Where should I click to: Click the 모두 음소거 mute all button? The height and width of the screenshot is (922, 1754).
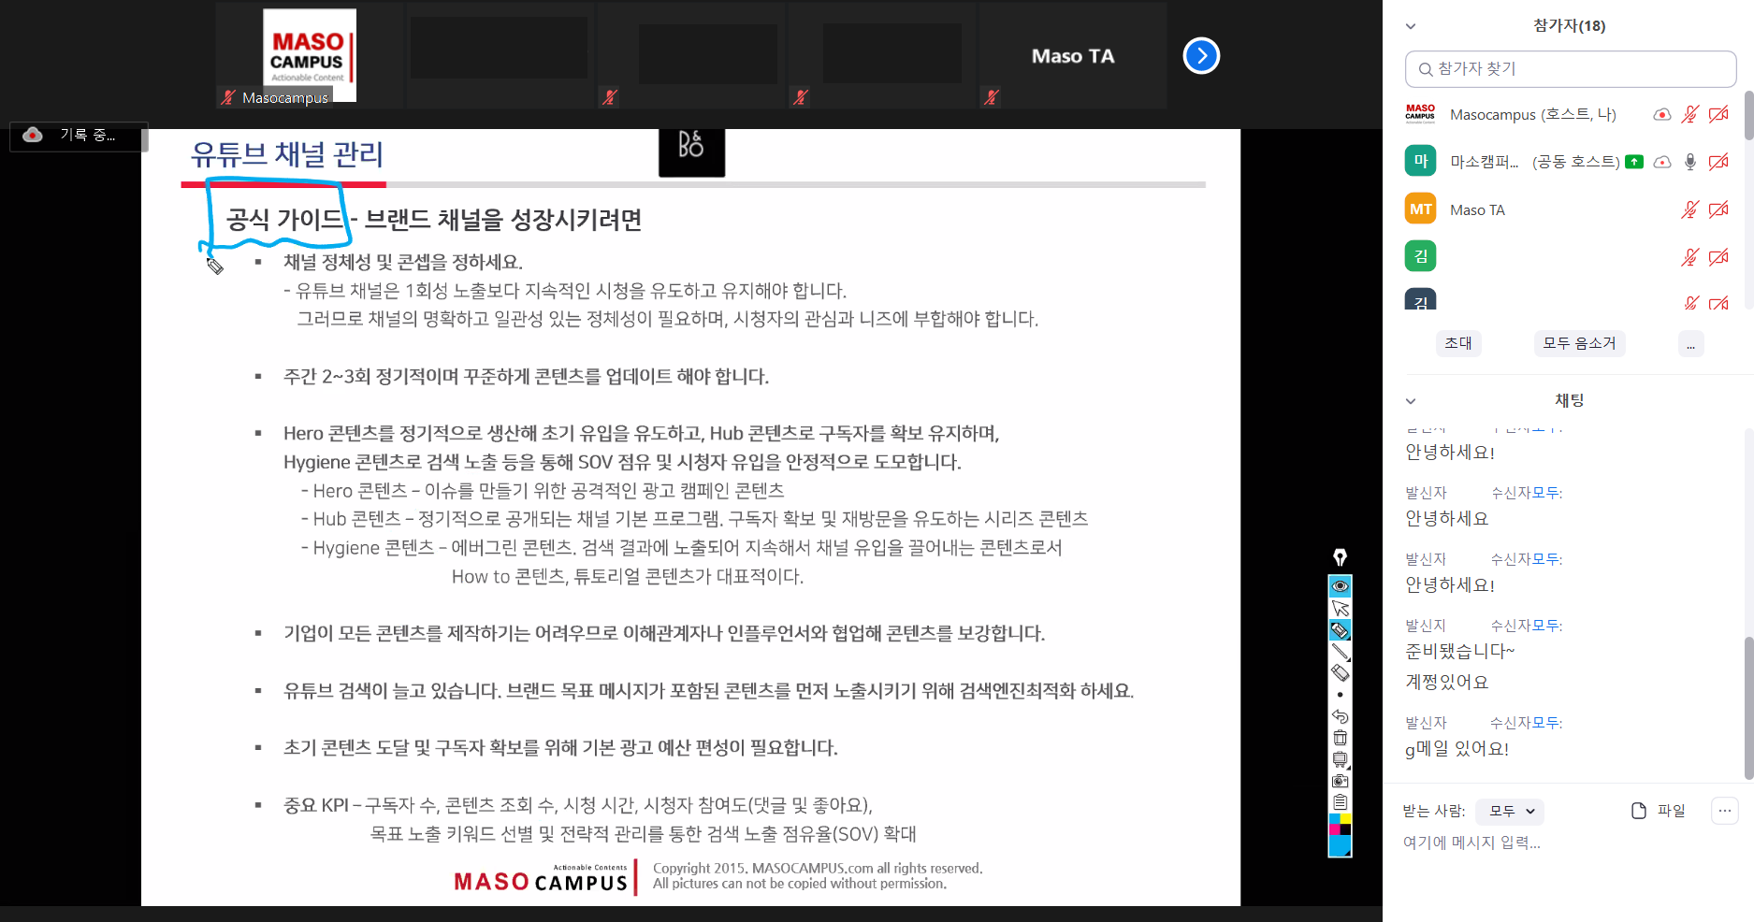click(1579, 344)
